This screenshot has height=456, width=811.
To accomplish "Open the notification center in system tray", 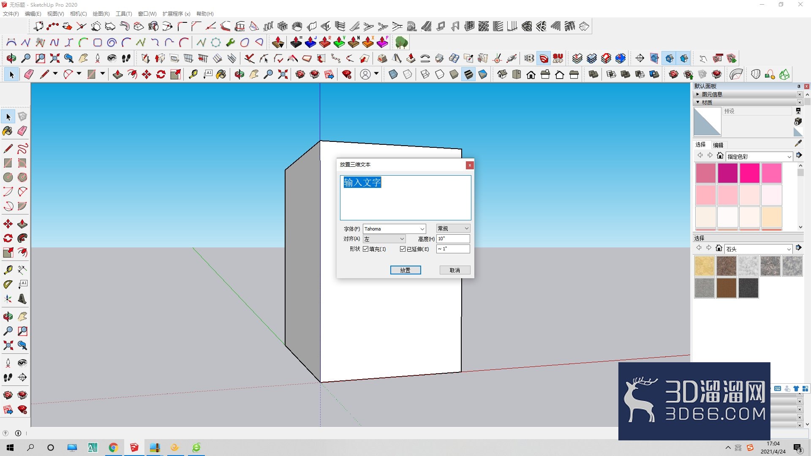I will (797, 448).
